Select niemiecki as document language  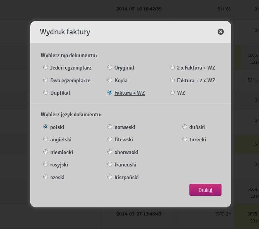[46, 152]
